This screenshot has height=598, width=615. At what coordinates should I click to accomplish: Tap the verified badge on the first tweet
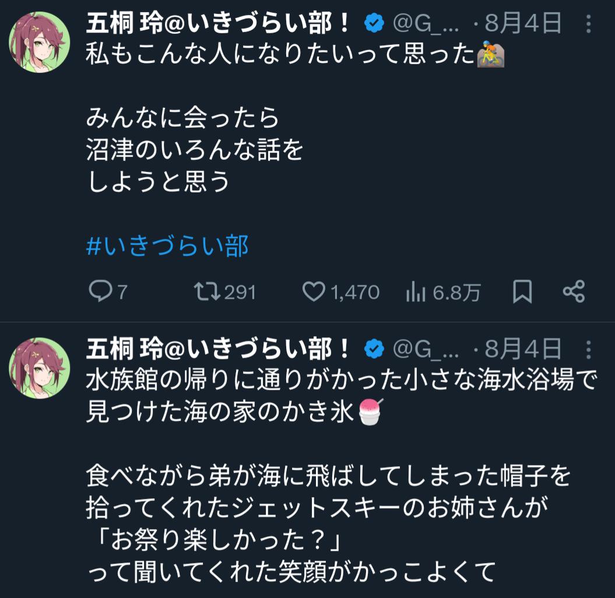[374, 24]
